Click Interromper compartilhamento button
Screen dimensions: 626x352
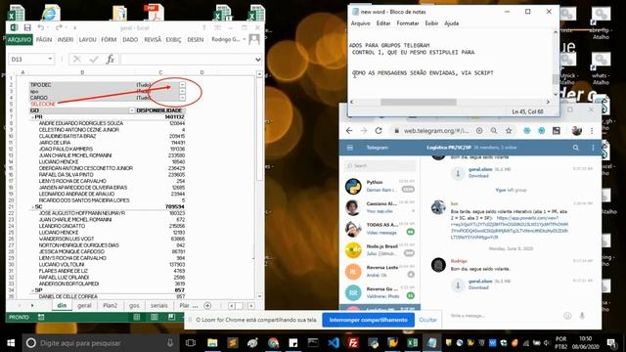coord(368,320)
